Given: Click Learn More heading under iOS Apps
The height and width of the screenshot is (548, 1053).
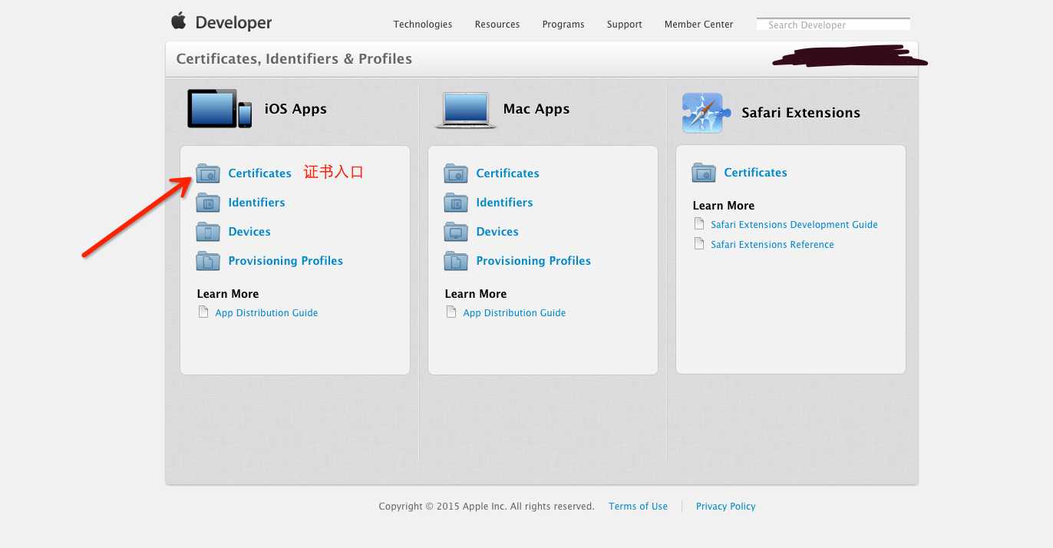Looking at the screenshot, I should tap(228, 294).
